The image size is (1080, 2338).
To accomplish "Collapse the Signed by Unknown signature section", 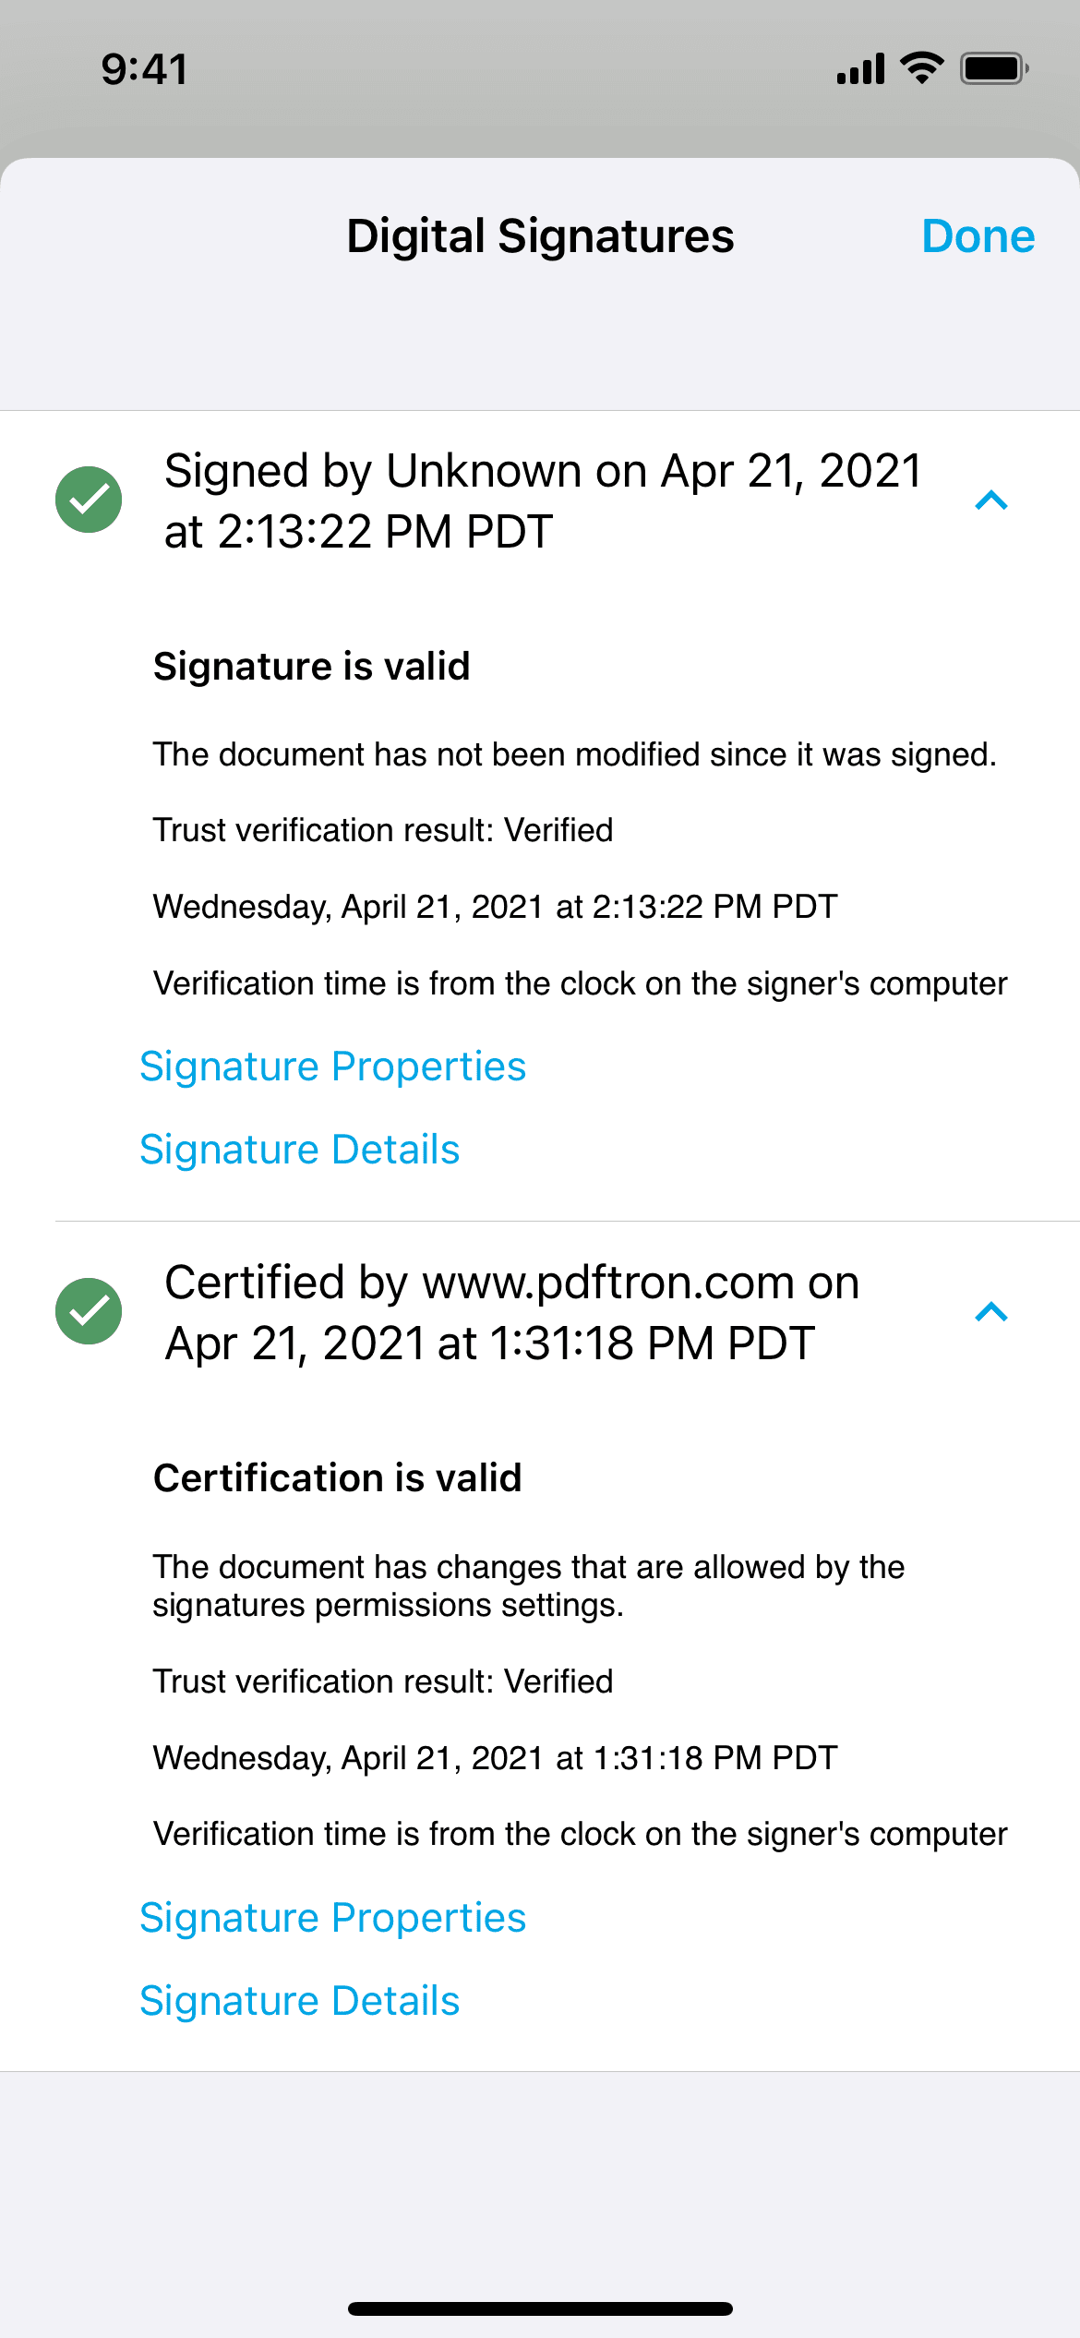I will click(990, 500).
